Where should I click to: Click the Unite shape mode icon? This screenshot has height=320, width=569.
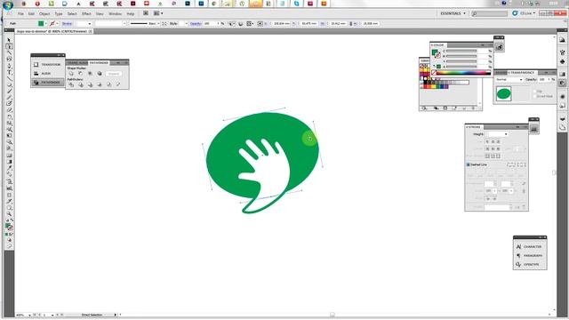pyautogui.click(x=71, y=74)
